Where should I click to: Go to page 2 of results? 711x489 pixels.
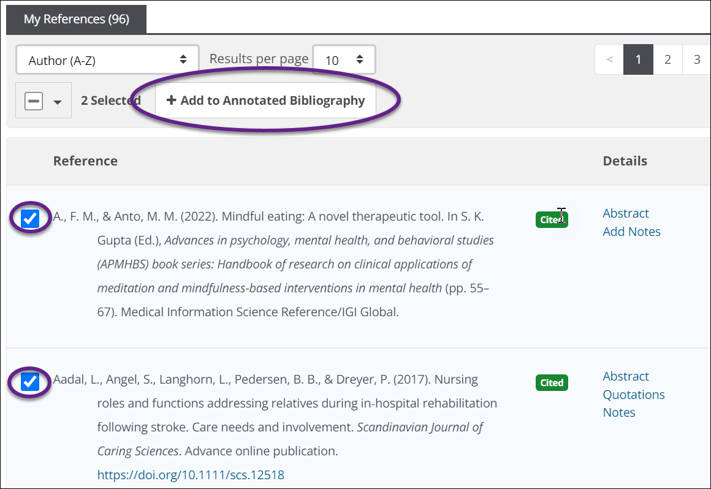coord(667,59)
